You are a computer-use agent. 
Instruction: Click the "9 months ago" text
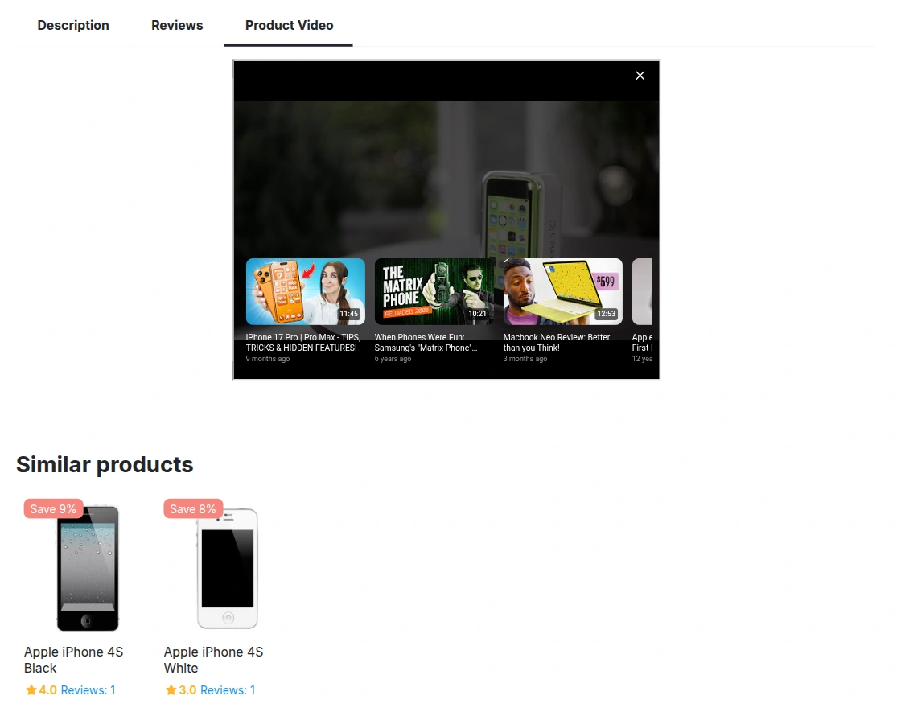click(268, 359)
